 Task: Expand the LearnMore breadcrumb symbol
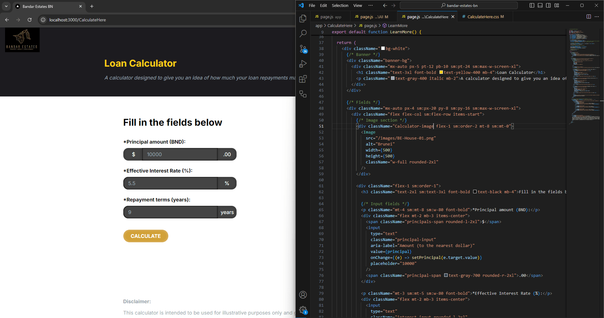pyautogui.click(x=397, y=26)
